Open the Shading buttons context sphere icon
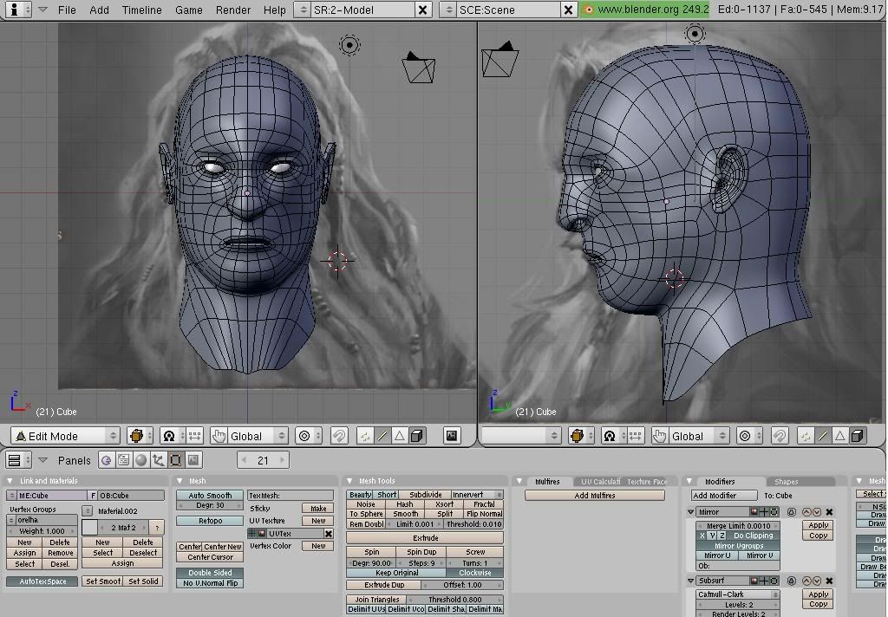 pyautogui.click(x=141, y=460)
